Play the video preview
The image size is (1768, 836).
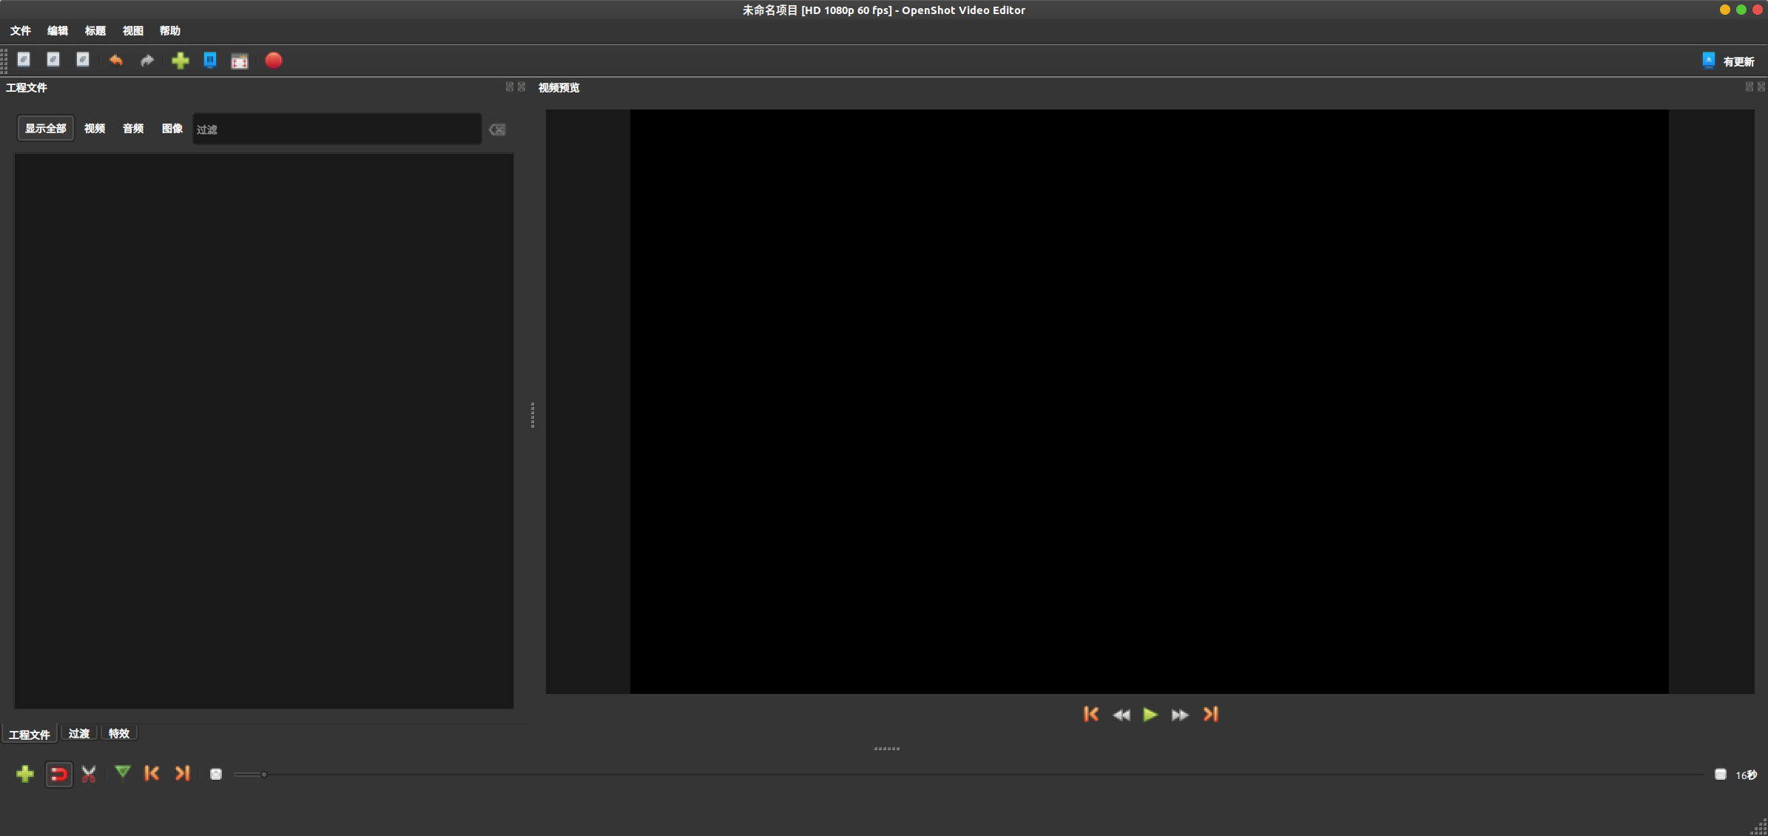[x=1150, y=715]
